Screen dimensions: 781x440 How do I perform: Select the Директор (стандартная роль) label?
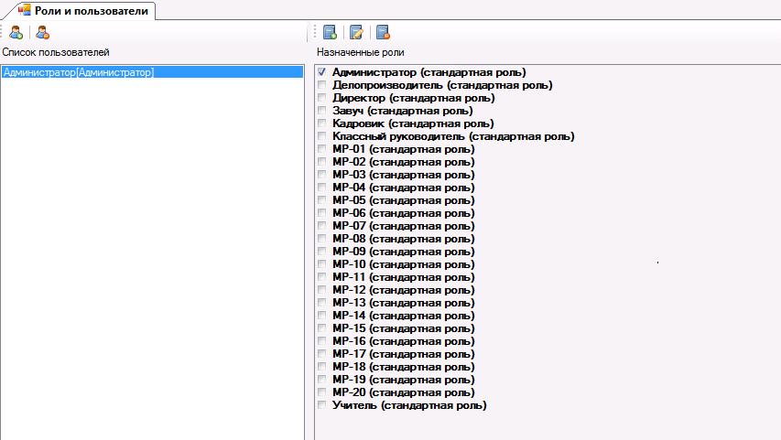(x=414, y=98)
